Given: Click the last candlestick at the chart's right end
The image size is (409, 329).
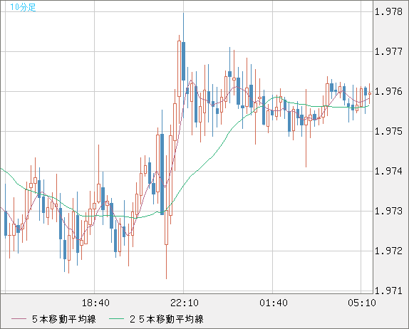Looking at the screenshot, I should [x=370, y=93].
